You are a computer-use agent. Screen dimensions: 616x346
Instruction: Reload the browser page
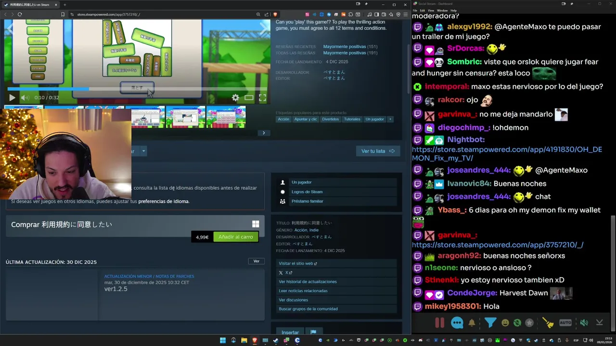tap(20, 14)
